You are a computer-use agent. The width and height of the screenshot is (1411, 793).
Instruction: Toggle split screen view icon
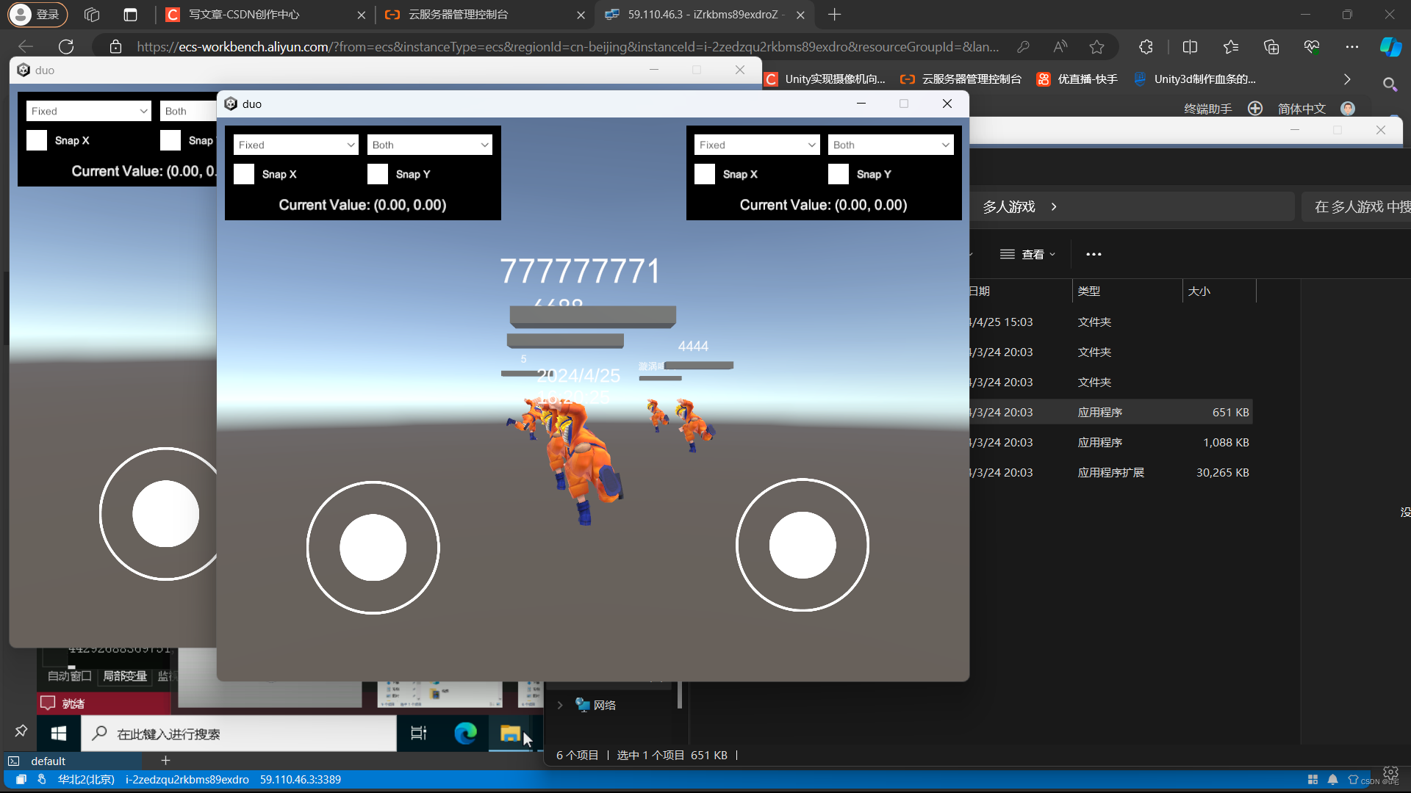point(1190,47)
